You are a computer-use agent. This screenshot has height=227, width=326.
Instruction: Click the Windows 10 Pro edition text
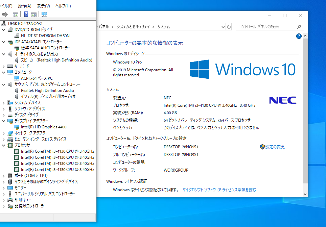coord(127,62)
